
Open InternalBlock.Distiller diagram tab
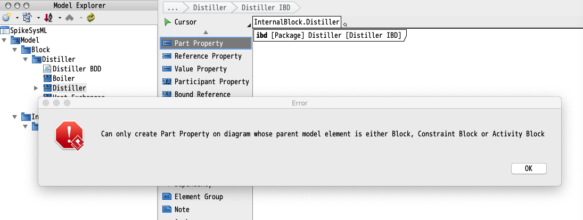coord(297,22)
